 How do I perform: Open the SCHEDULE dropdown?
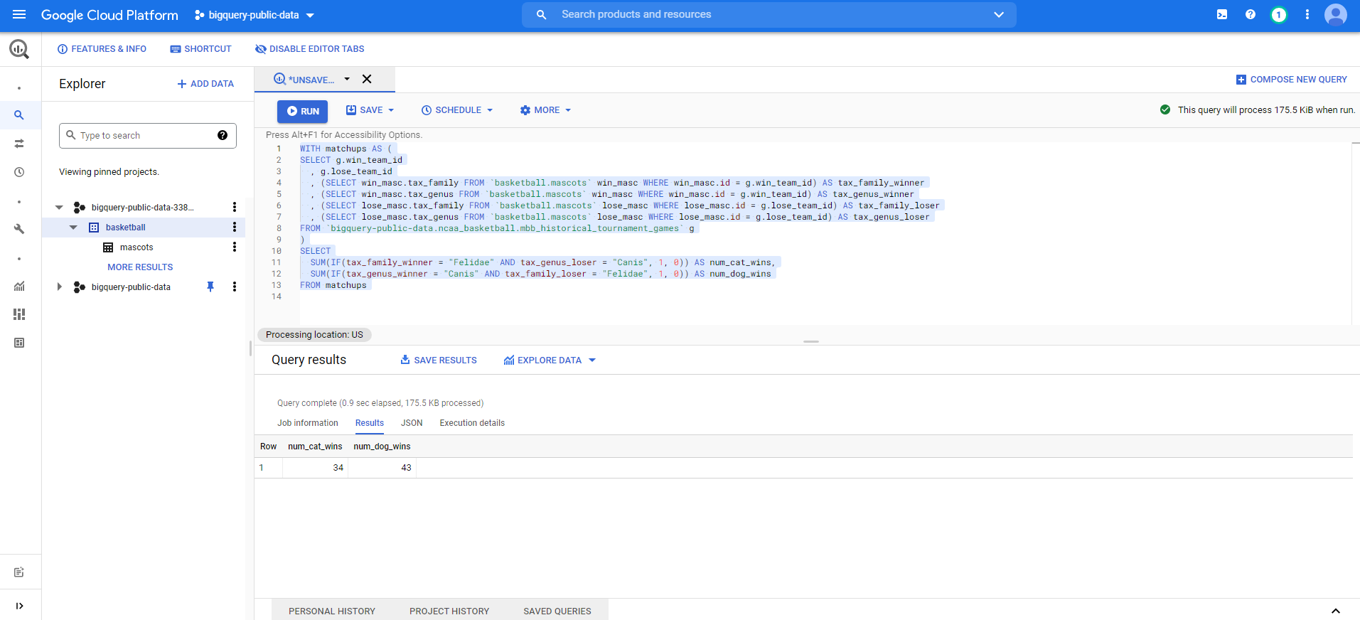(x=457, y=110)
